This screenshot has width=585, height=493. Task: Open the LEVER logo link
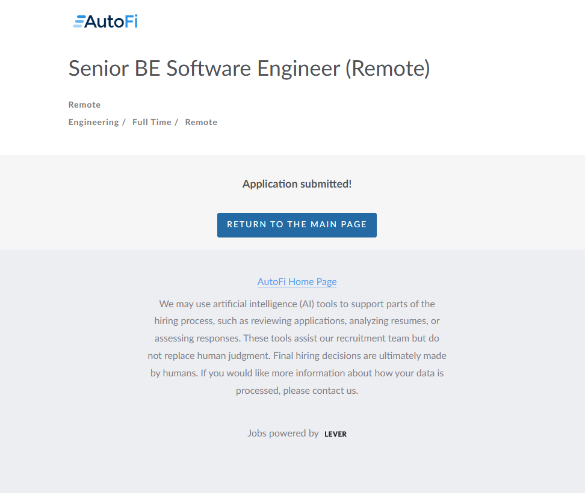coord(335,434)
